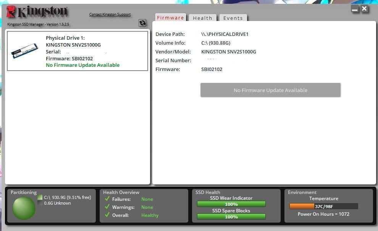
Task: Click the Warnings 'None' value
Action: pyautogui.click(x=147, y=207)
